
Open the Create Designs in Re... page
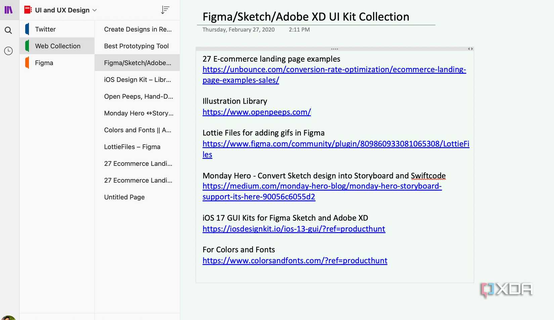pos(137,29)
